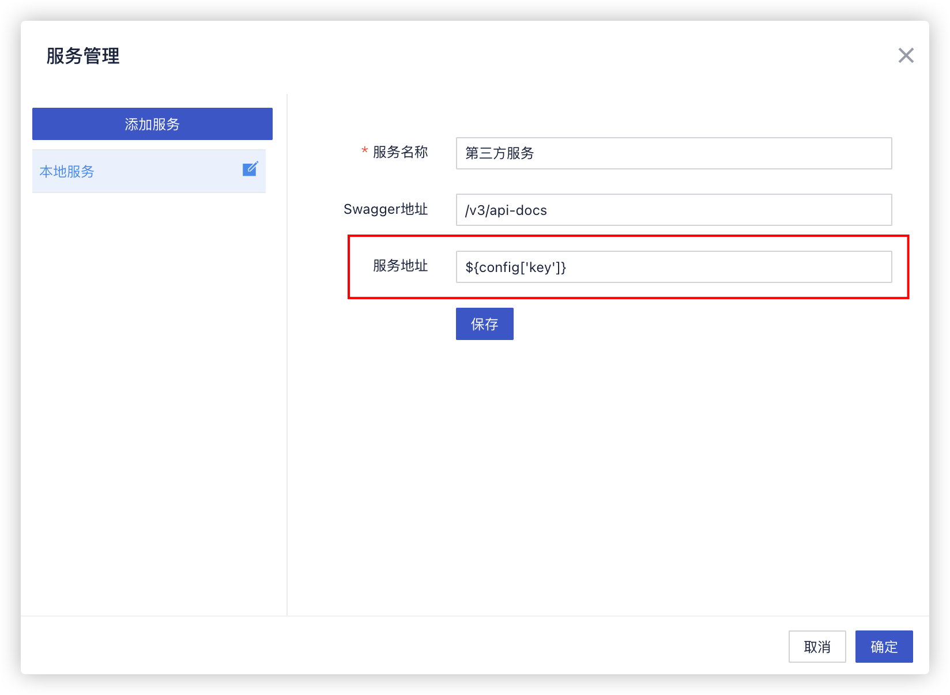Select 本地服务 in the service list
Screen dimensions: 950x695
click(x=67, y=172)
